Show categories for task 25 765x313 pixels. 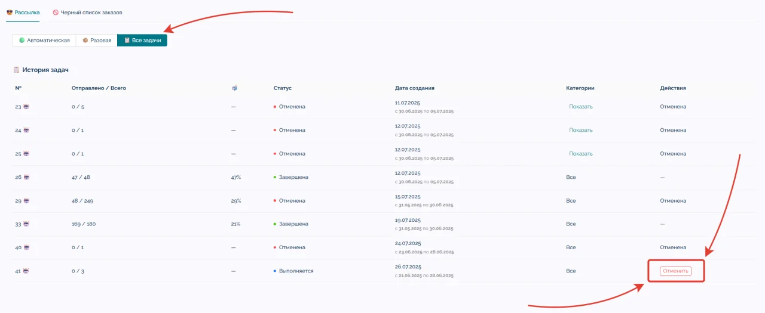tap(580, 154)
